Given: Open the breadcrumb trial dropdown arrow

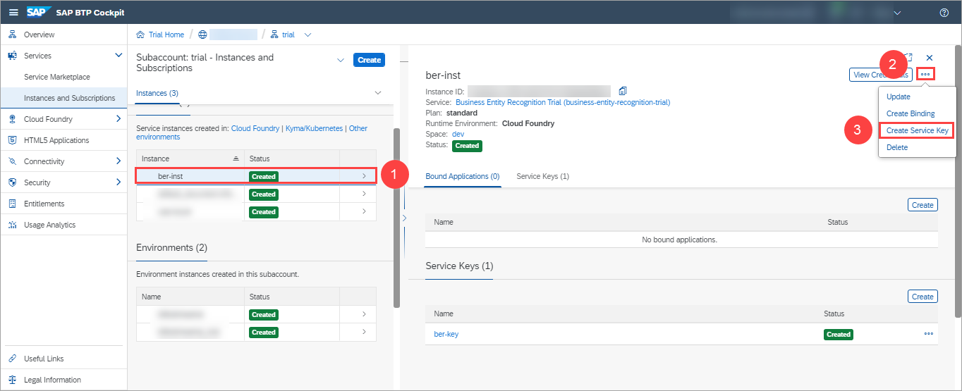Looking at the screenshot, I should point(308,35).
